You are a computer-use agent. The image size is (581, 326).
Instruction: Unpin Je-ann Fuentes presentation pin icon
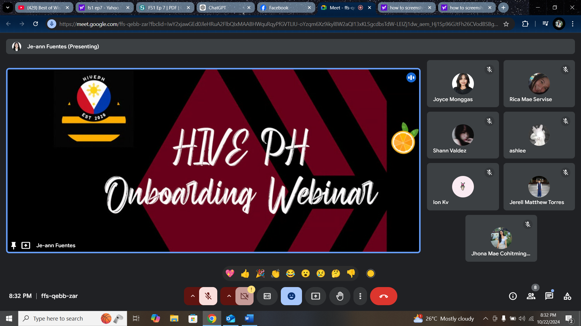coord(14,245)
